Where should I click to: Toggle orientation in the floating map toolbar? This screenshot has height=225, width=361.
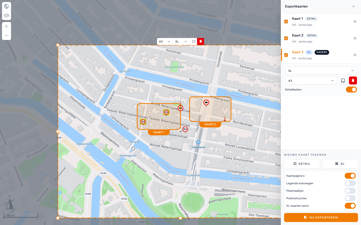194,41
